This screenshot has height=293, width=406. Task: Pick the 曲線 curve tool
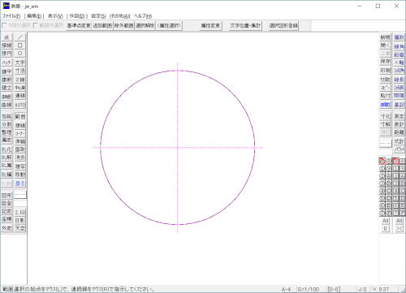click(6, 105)
